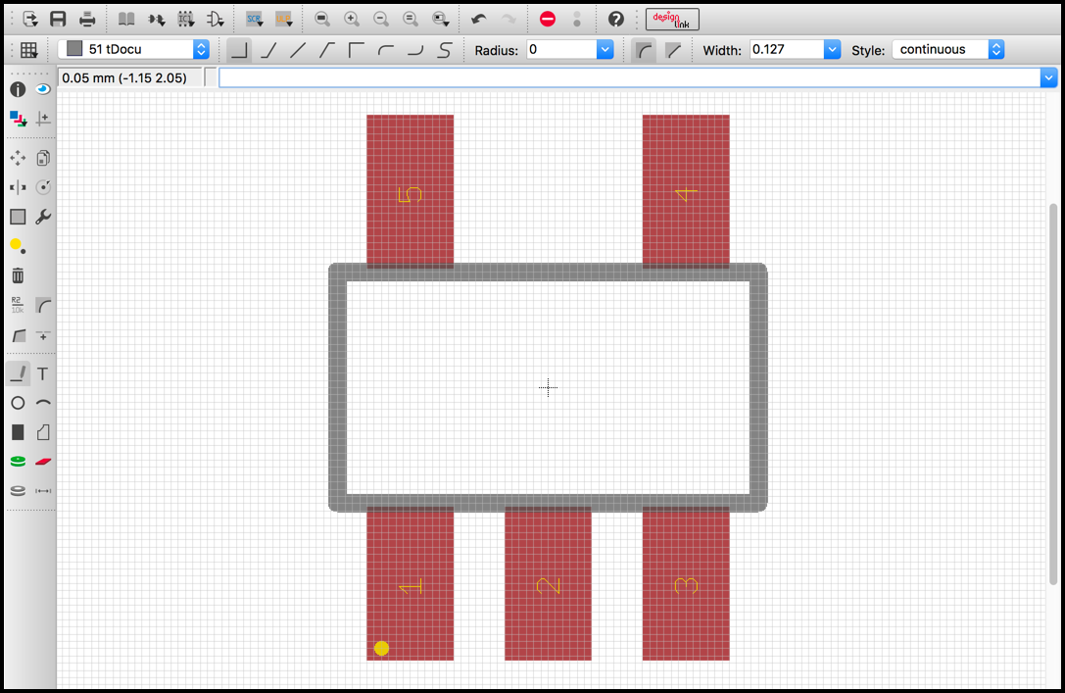Screen dimensions: 1065x693
Task: Open the SCR script dropdown
Action: tap(255, 19)
